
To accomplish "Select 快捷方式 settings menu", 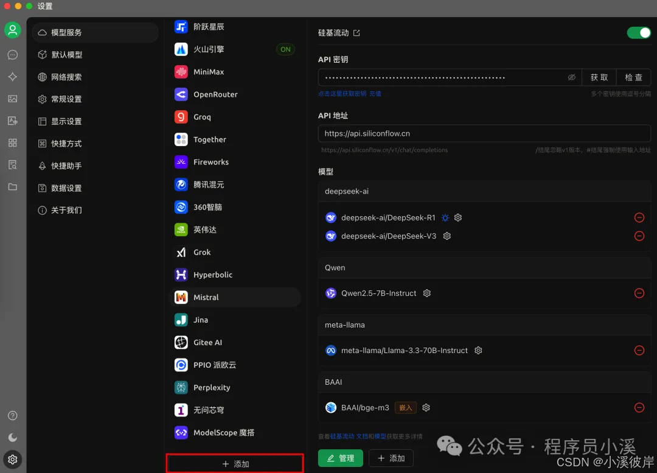I will pyautogui.click(x=95, y=144).
